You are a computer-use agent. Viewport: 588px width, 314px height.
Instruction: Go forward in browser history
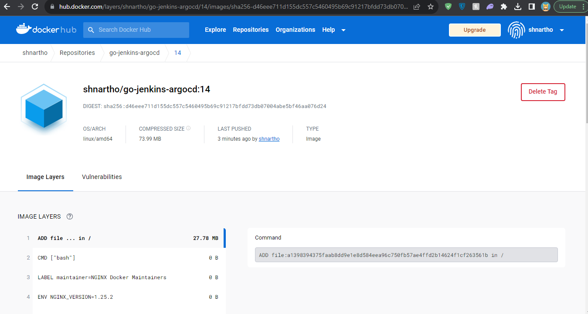click(21, 7)
